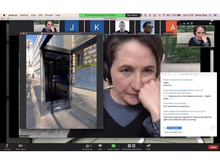
Task: Click the green Share Screen icon
Action: [113, 146]
